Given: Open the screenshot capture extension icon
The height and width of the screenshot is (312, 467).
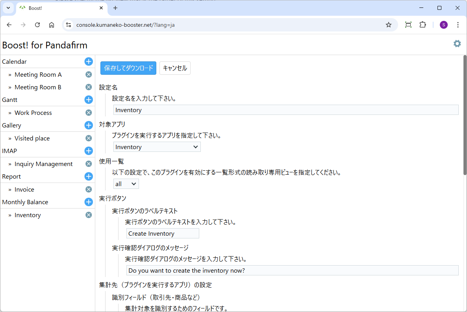Looking at the screenshot, I should coord(408,25).
